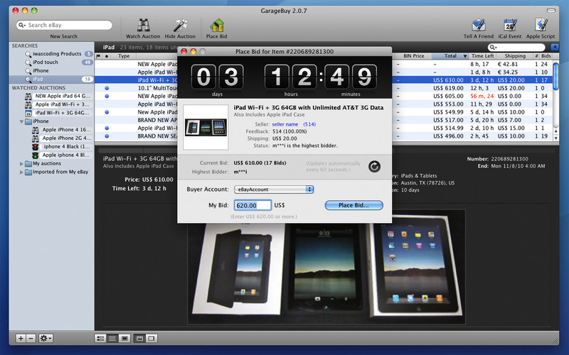This screenshot has height=355, width=569.
Task: Toggle the image preview pane button
Action: click(124, 338)
